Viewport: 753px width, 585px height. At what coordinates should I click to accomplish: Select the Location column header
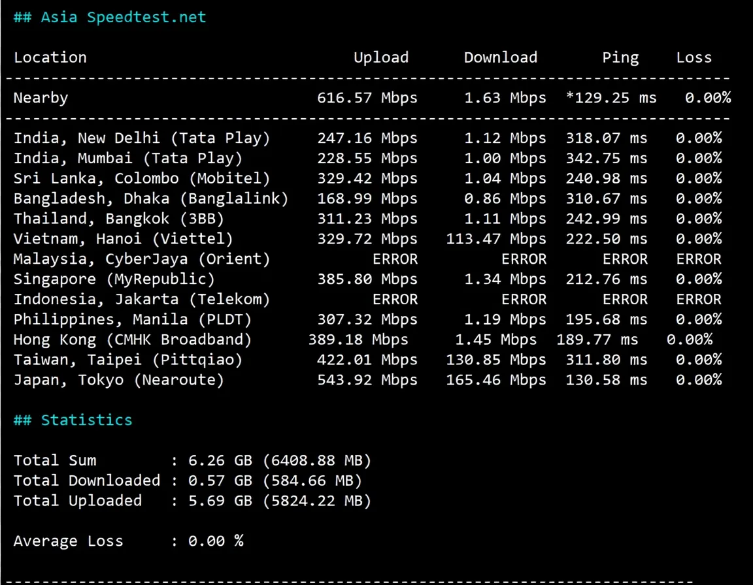click(50, 57)
